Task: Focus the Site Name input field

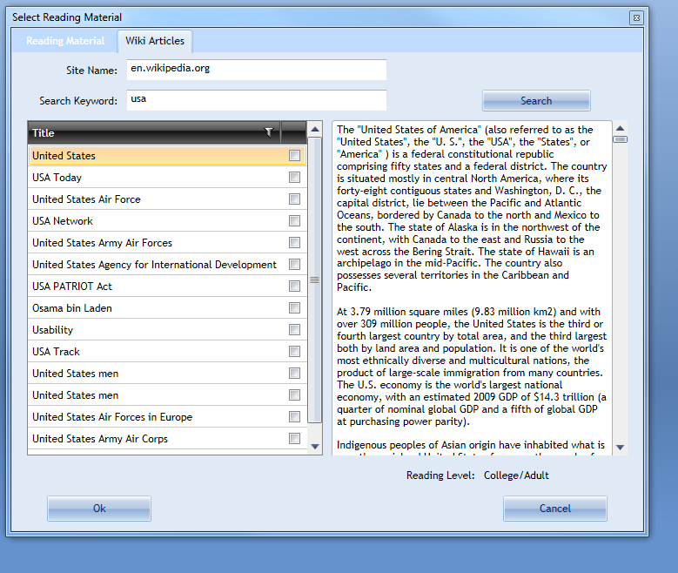Action: point(256,69)
